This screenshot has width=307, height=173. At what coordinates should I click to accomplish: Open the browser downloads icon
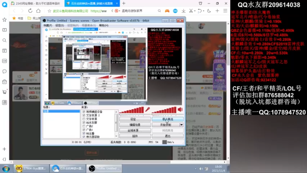click(183, 11)
